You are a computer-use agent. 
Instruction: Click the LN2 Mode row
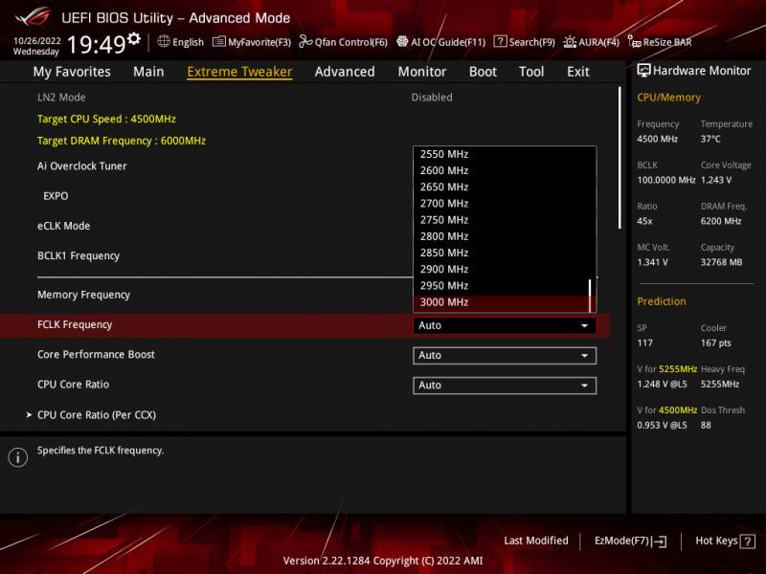click(x=61, y=98)
